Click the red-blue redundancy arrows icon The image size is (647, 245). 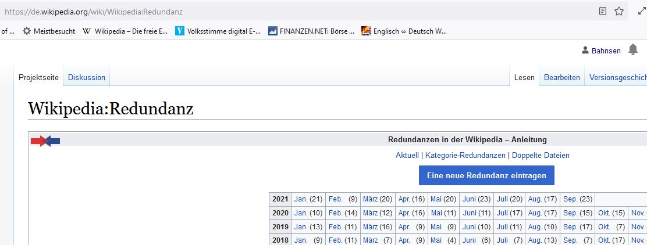45,141
